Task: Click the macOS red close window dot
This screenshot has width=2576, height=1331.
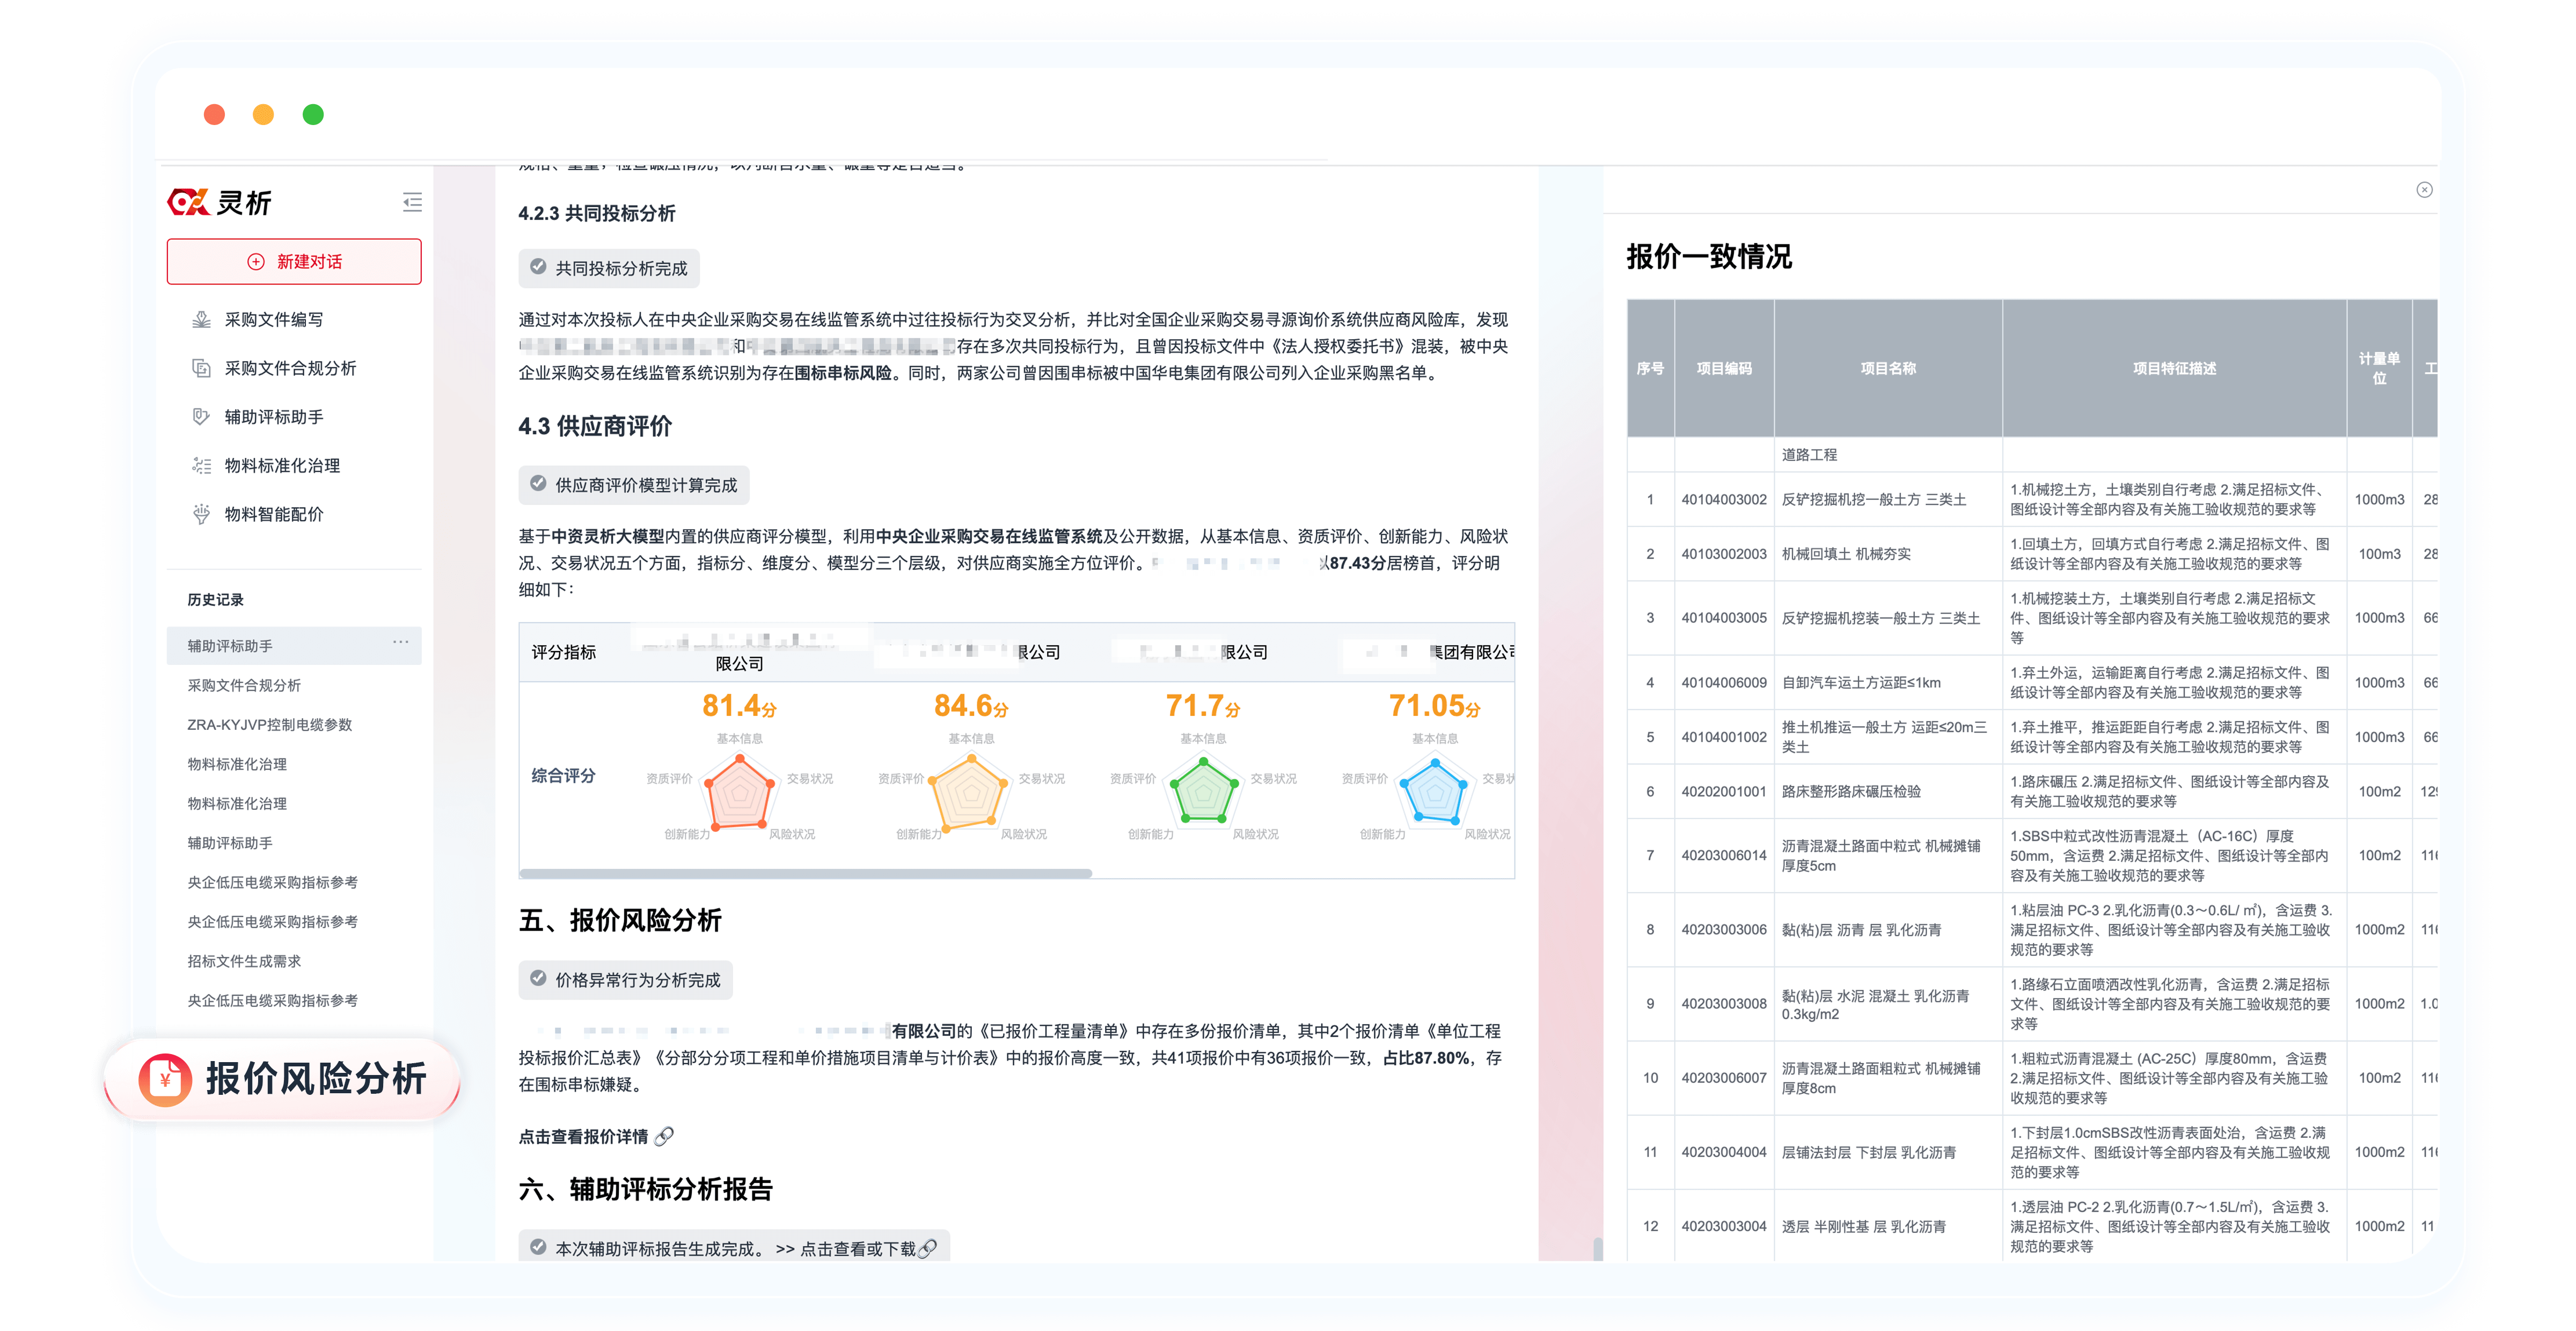Action: (x=214, y=114)
